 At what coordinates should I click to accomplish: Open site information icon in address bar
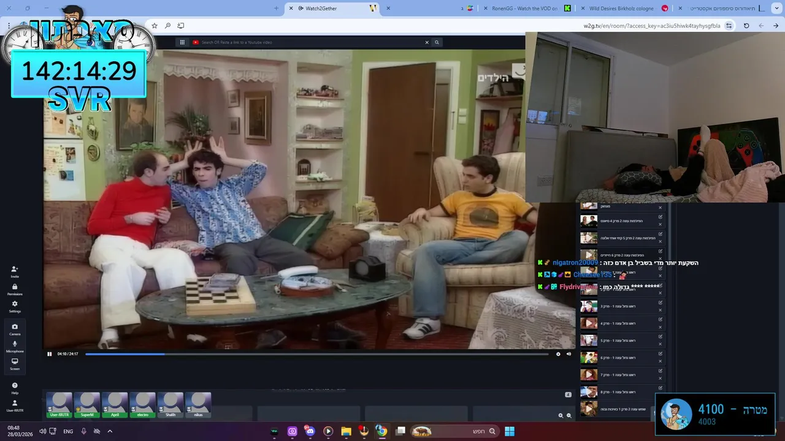(x=729, y=26)
